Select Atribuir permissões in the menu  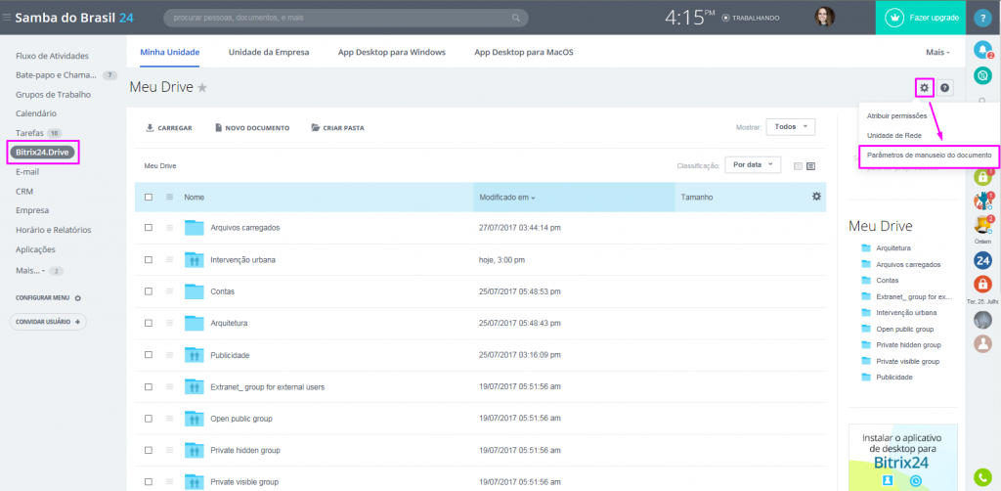895,115
